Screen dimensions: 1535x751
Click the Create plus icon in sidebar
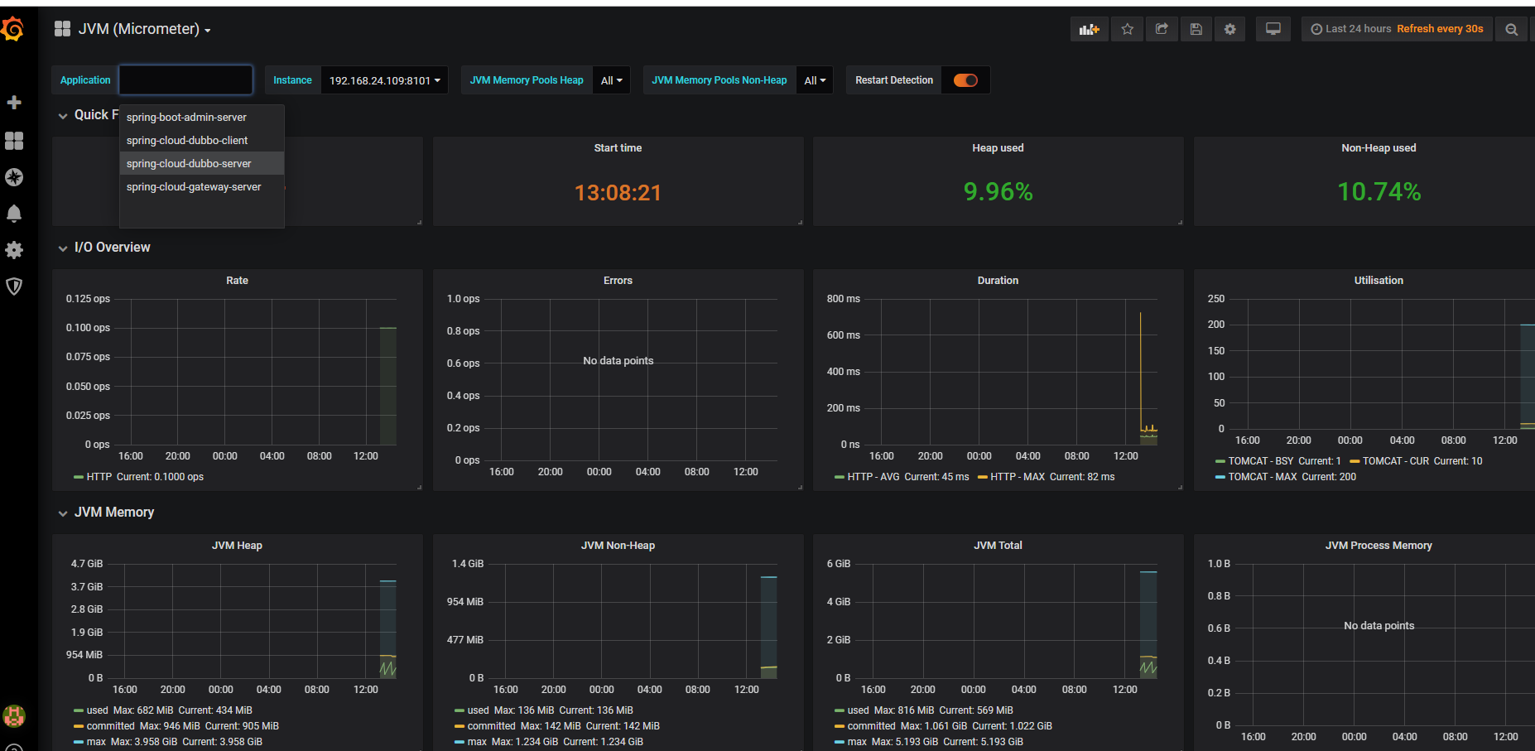tap(14, 103)
